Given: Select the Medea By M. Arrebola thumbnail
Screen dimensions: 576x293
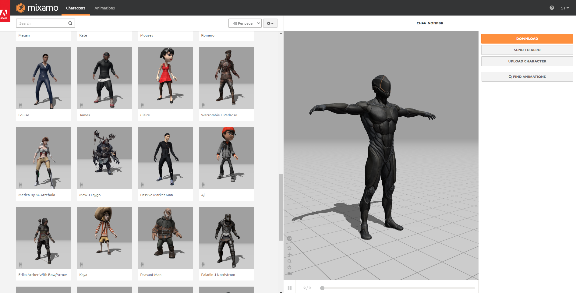Looking at the screenshot, I should 44,158.
